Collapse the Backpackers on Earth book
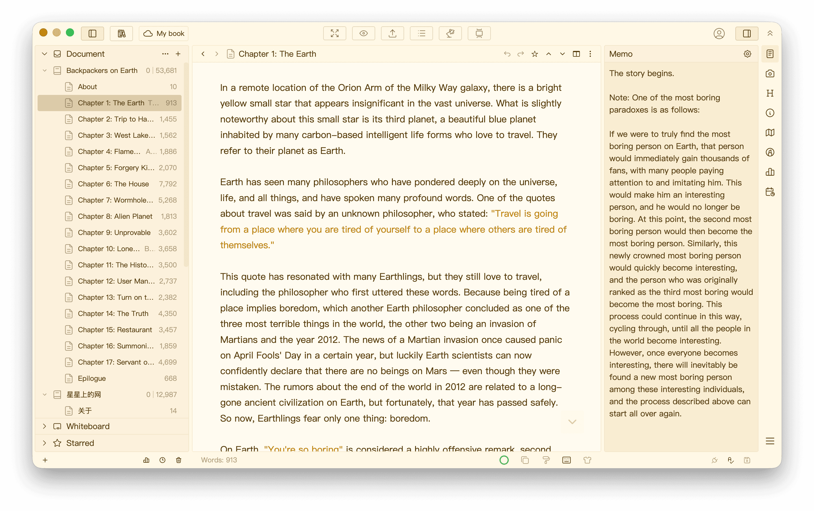 [x=45, y=70]
